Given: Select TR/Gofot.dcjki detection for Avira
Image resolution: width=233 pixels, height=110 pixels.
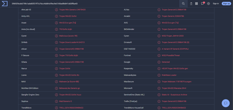Looking at the screenshot, I should tap(66, 29).
